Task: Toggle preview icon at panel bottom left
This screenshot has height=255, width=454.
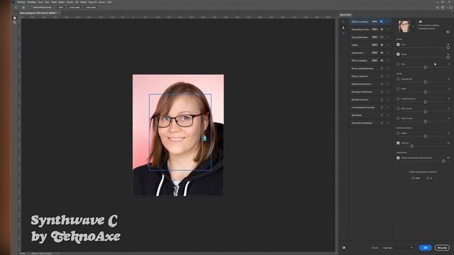Action: pos(343,248)
